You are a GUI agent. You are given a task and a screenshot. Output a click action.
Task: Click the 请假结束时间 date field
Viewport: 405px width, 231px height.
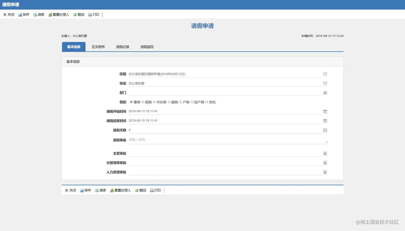pyautogui.click(x=225, y=121)
